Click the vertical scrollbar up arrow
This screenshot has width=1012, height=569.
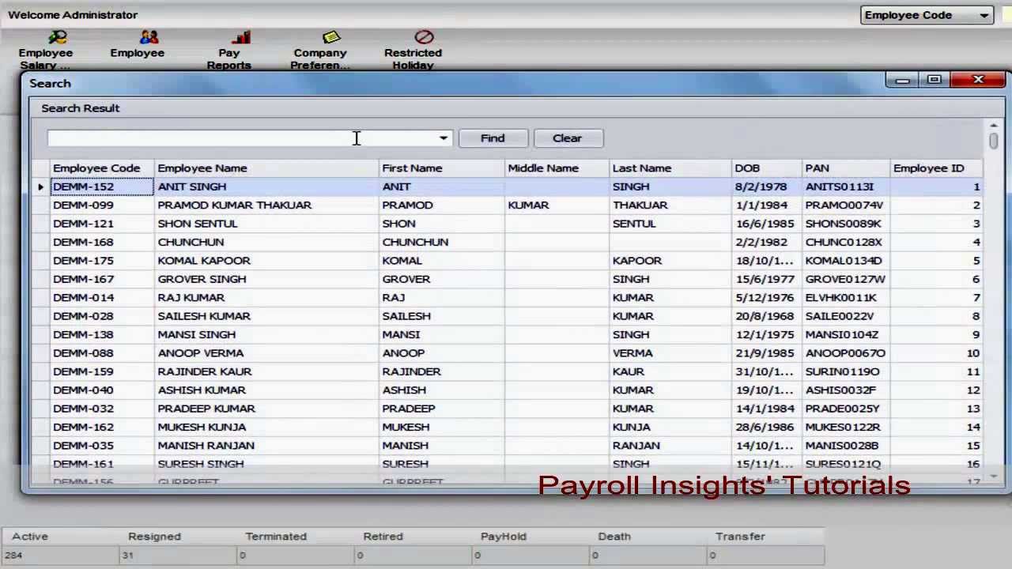pyautogui.click(x=993, y=125)
